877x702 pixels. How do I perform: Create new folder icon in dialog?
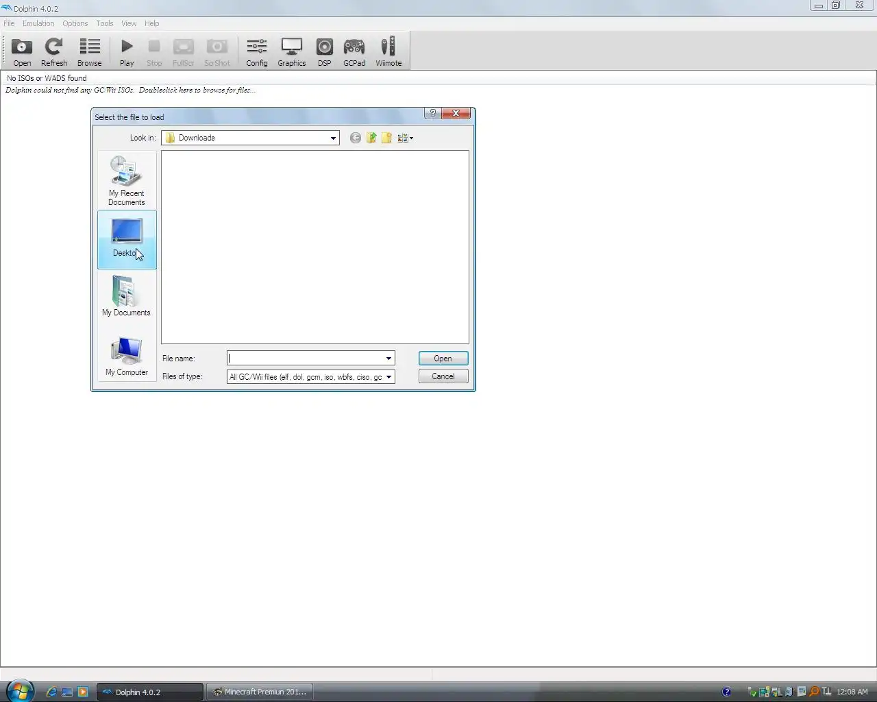[x=386, y=138]
